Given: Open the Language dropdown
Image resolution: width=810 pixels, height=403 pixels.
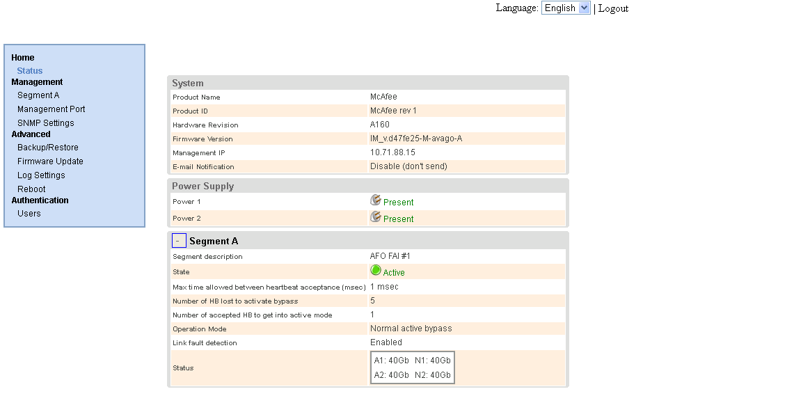Looking at the screenshot, I should (x=566, y=8).
